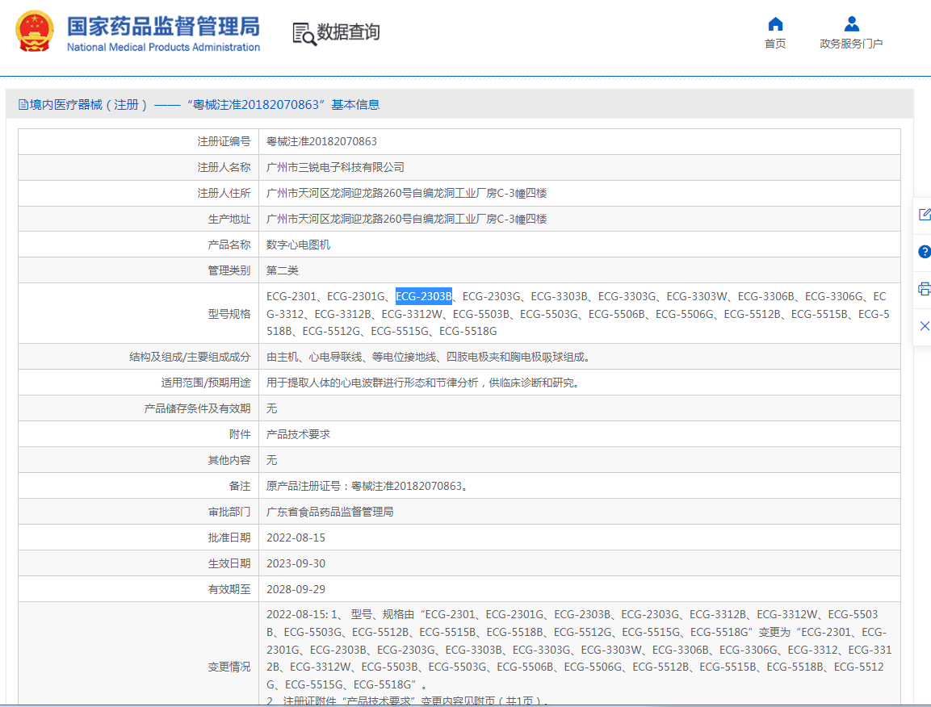Click the 审批部门 label
931x707 pixels.
click(x=229, y=512)
